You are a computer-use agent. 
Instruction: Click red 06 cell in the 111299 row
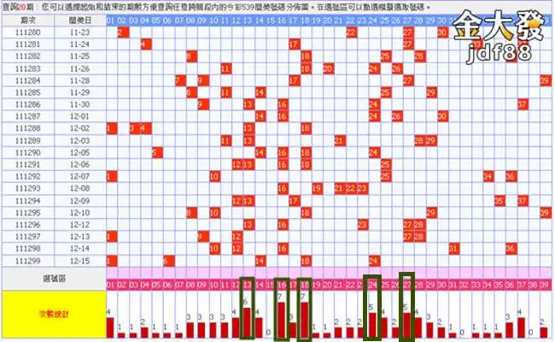pos(168,260)
